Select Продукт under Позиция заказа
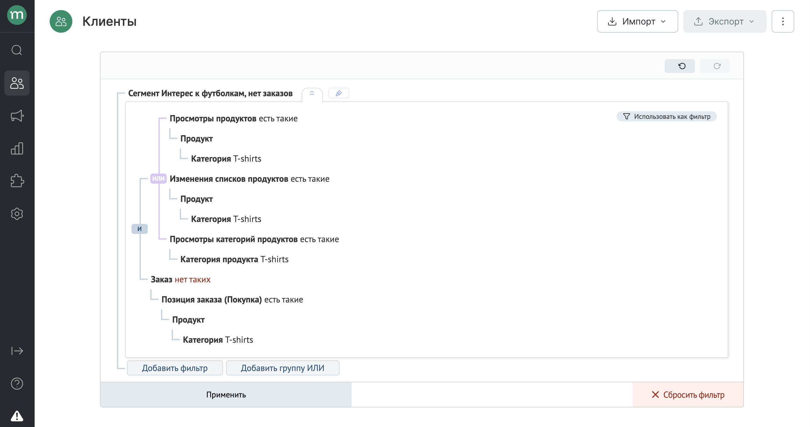Viewport: 810px width, 427px height. coord(189,320)
